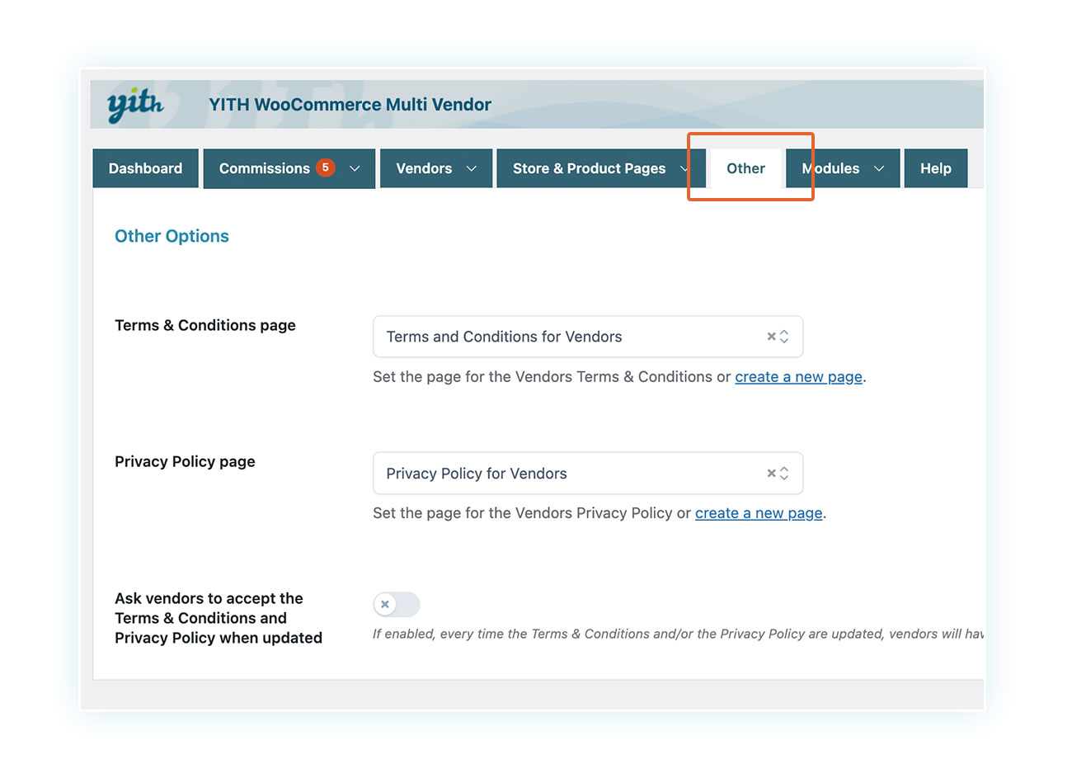The image size is (1072, 783).
Task: Click create a new page link for Terms & Conditions
Action: click(x=798, y=377)
